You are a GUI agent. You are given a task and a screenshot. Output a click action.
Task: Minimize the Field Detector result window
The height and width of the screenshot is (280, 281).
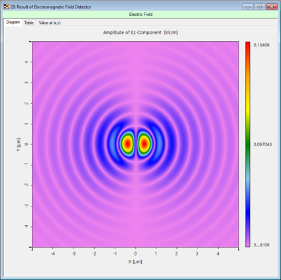(x=248, y=7)
